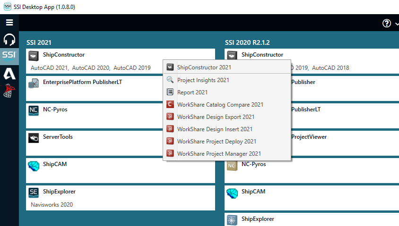Click the ProjectViewer label
399x226 pixels.
click(x=309, y=137)
